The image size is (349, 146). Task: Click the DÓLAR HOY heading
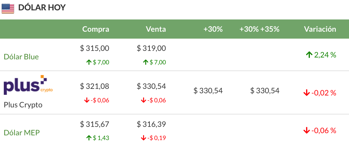(x=42, y=8)
